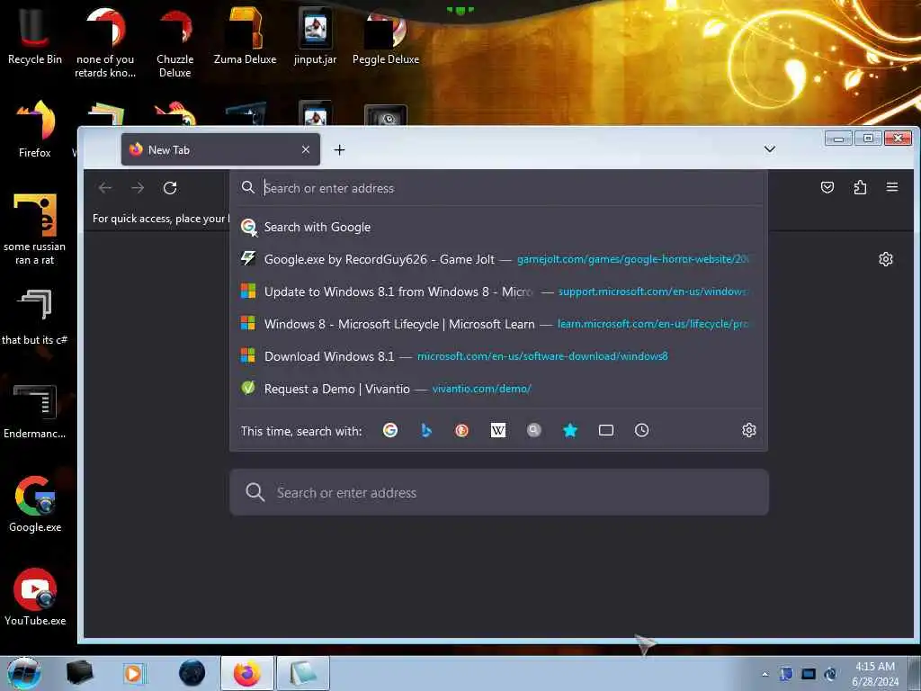921x691 pixels.
Task: Select the Peggle Deluxe desktop icon
Action: coord(386,35)
